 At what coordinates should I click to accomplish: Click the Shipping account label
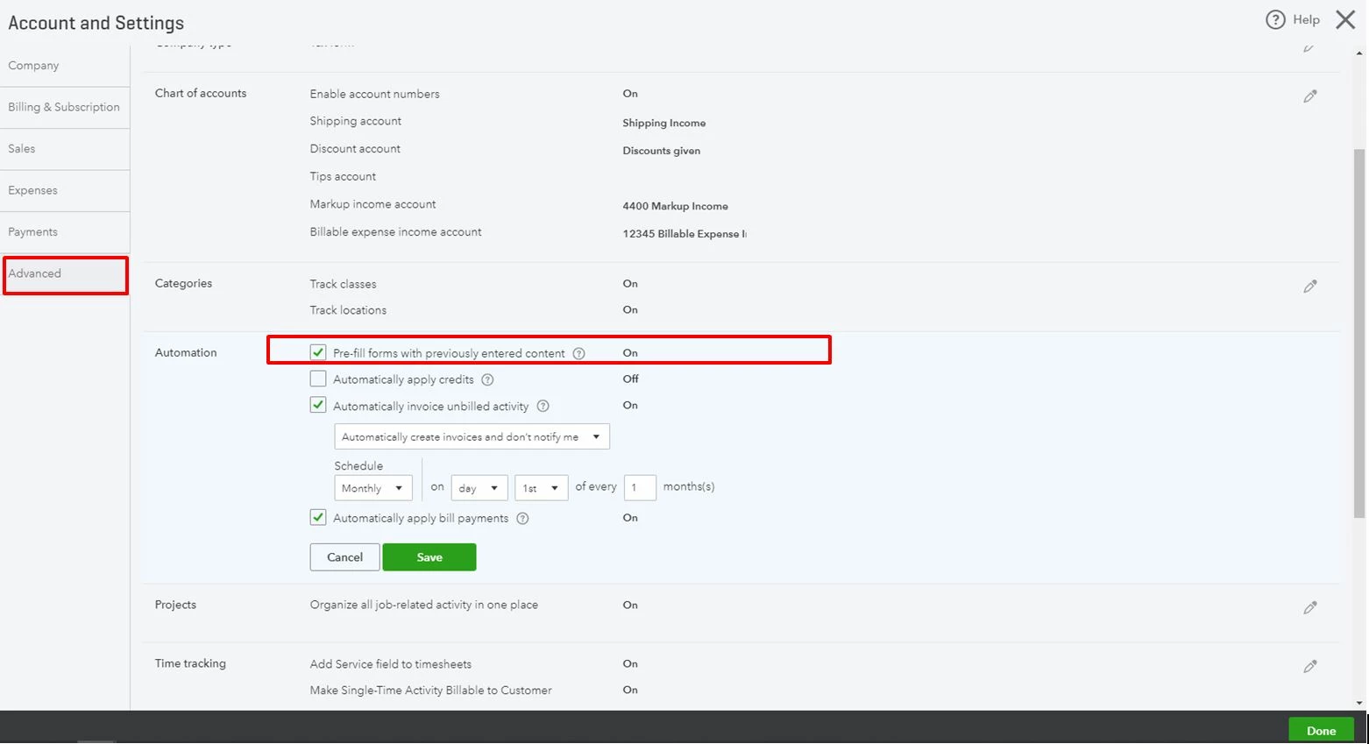(355, 121)
